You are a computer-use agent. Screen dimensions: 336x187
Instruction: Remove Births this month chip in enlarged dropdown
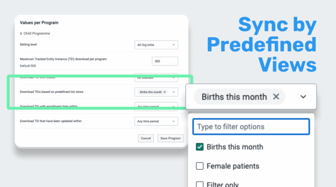(x=276, y=97)
